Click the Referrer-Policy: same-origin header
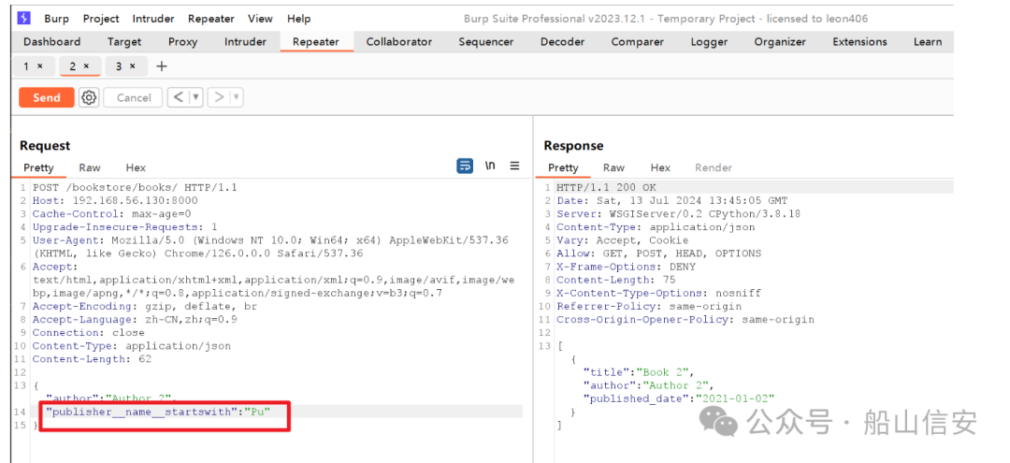The image size is (1010, 463). 649,306
